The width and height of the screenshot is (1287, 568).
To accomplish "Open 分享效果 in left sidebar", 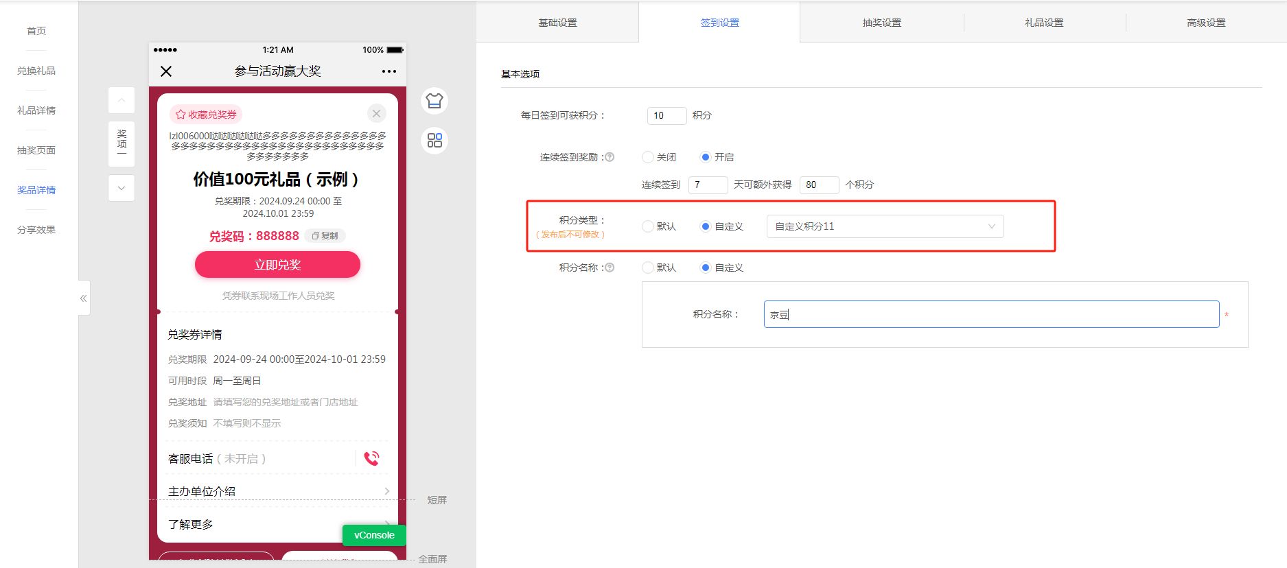I will coord(36,230).
